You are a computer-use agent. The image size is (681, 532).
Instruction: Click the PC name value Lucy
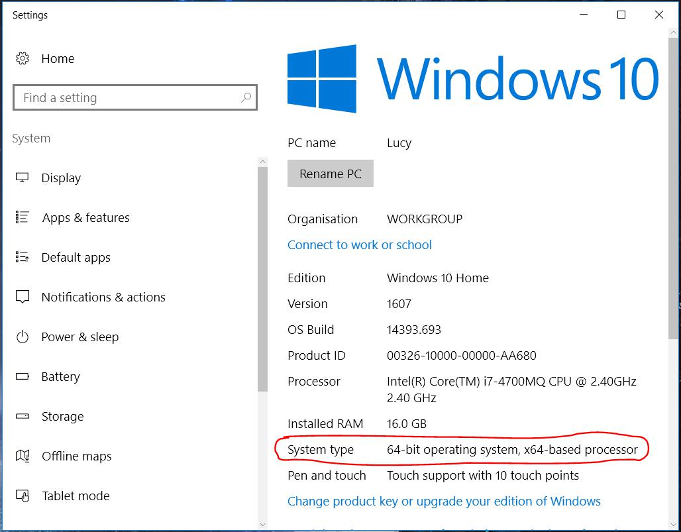399,143
